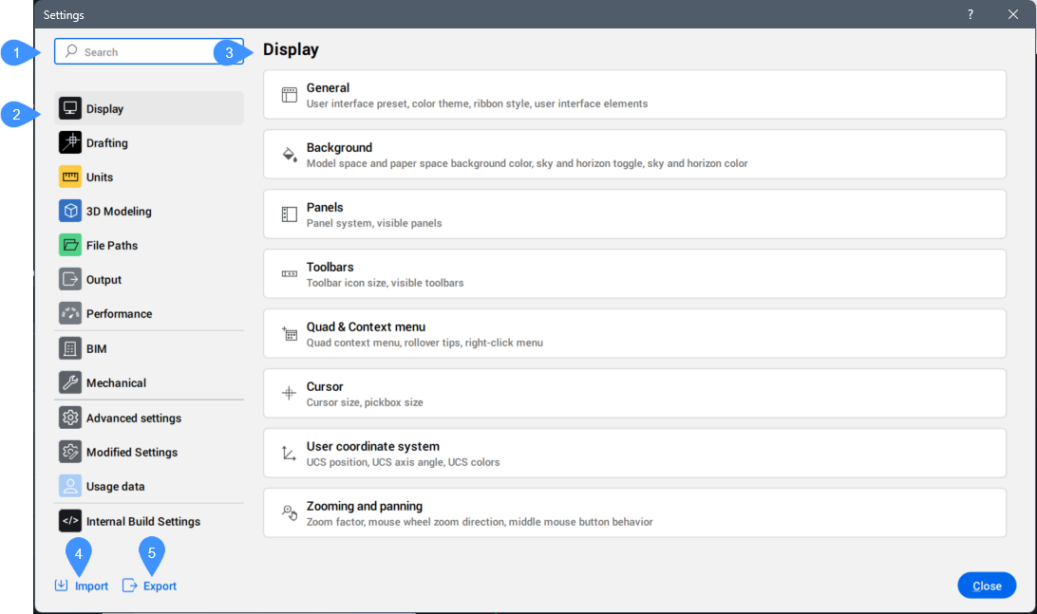Expand the General display settings section

(633, 95)
